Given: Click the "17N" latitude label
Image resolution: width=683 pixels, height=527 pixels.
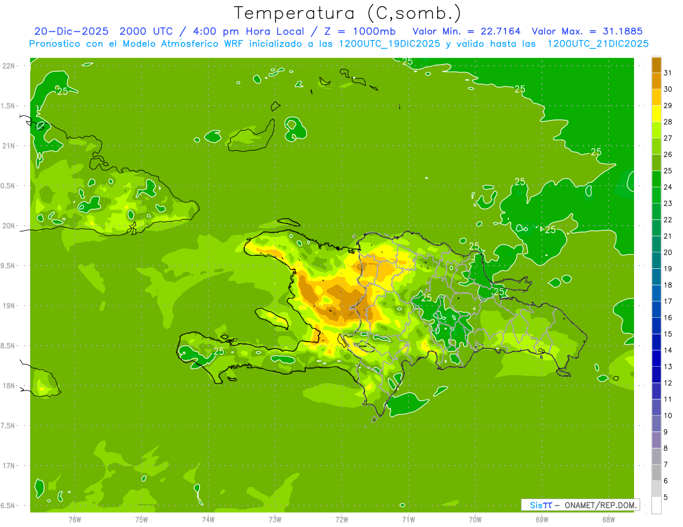Looking at the screenshot, I should tap(9, 466).
